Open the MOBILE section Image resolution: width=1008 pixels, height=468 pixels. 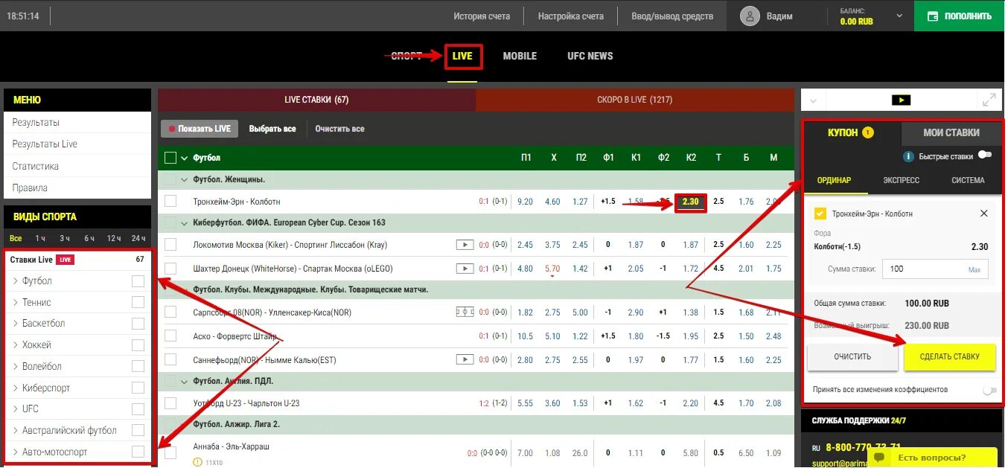pyautogui.click(x=520, y=56)
